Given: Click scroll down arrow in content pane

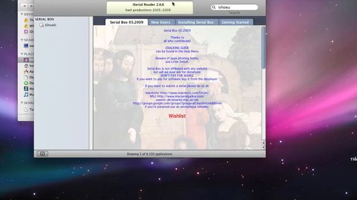Looking at the screenshot, I should pos(264,147).
